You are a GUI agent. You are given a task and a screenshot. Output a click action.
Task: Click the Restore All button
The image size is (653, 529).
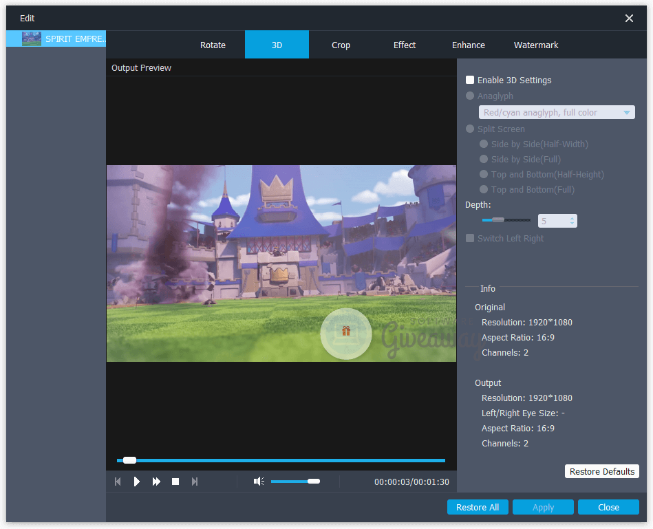pos(478,508)
